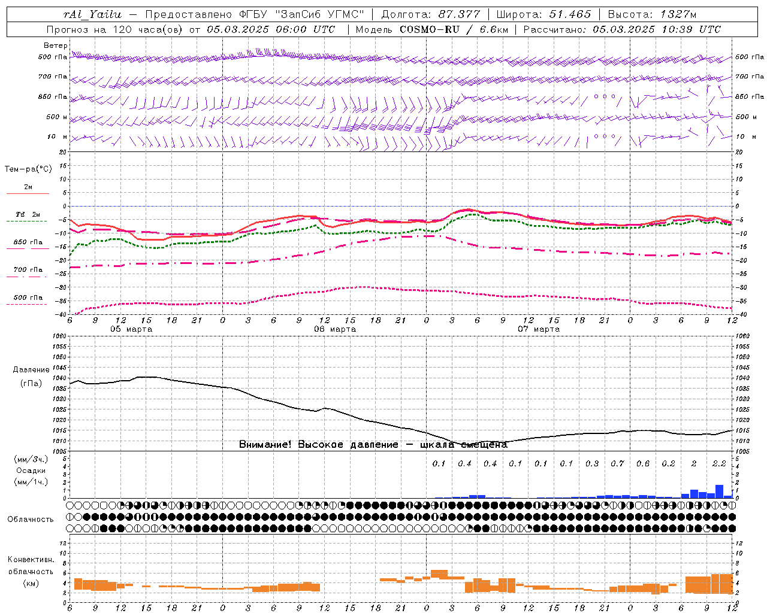This screenshot has height=613, width=767.
Task: Click the (гПа) unit label under Давление
Action: (31, 383)
